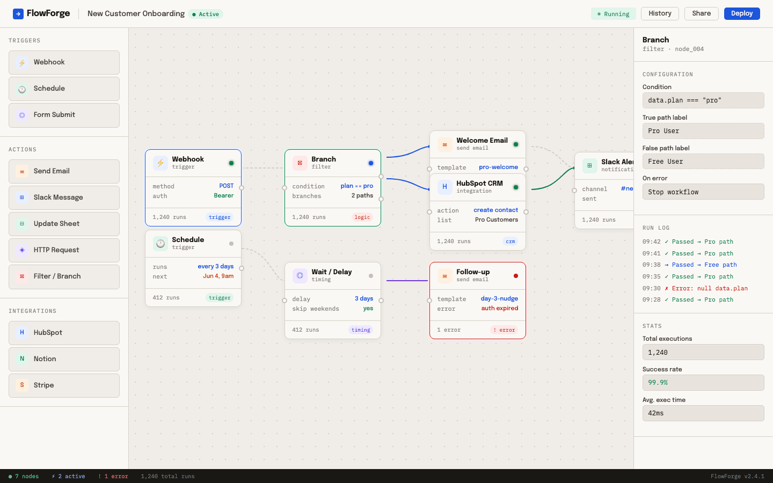Click the Update Sheet icon in Actions
Screen dimensions: 773x483
(x=22, y=224)
